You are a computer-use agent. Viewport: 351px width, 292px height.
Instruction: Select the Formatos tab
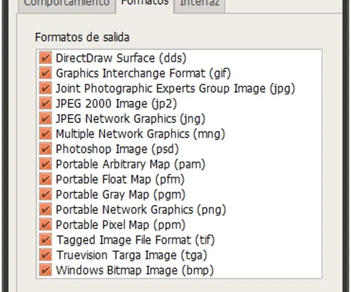[x=144, y=3]
